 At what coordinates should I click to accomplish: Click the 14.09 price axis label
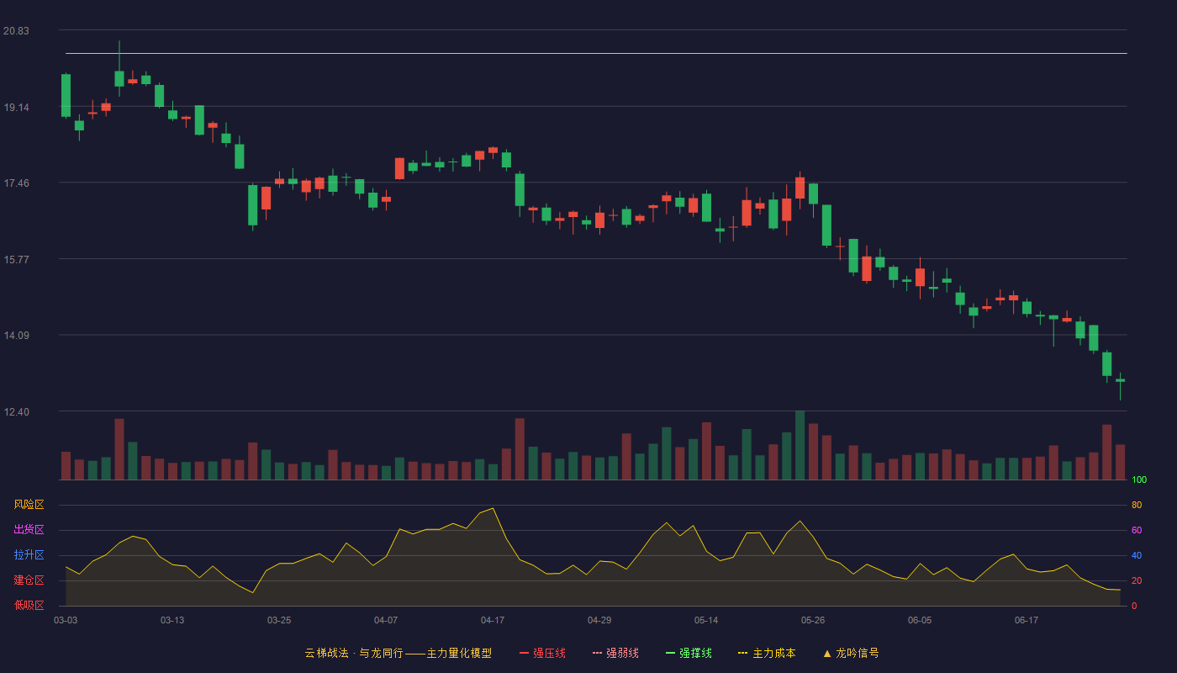tap(16, 336)
